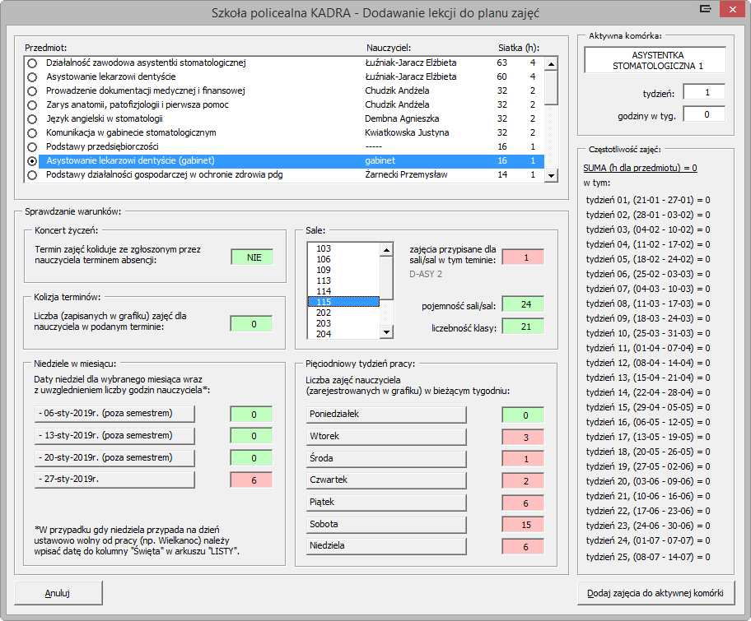Select room 203 in Sale list
The image size is (751, 621).
pos(342,323)
